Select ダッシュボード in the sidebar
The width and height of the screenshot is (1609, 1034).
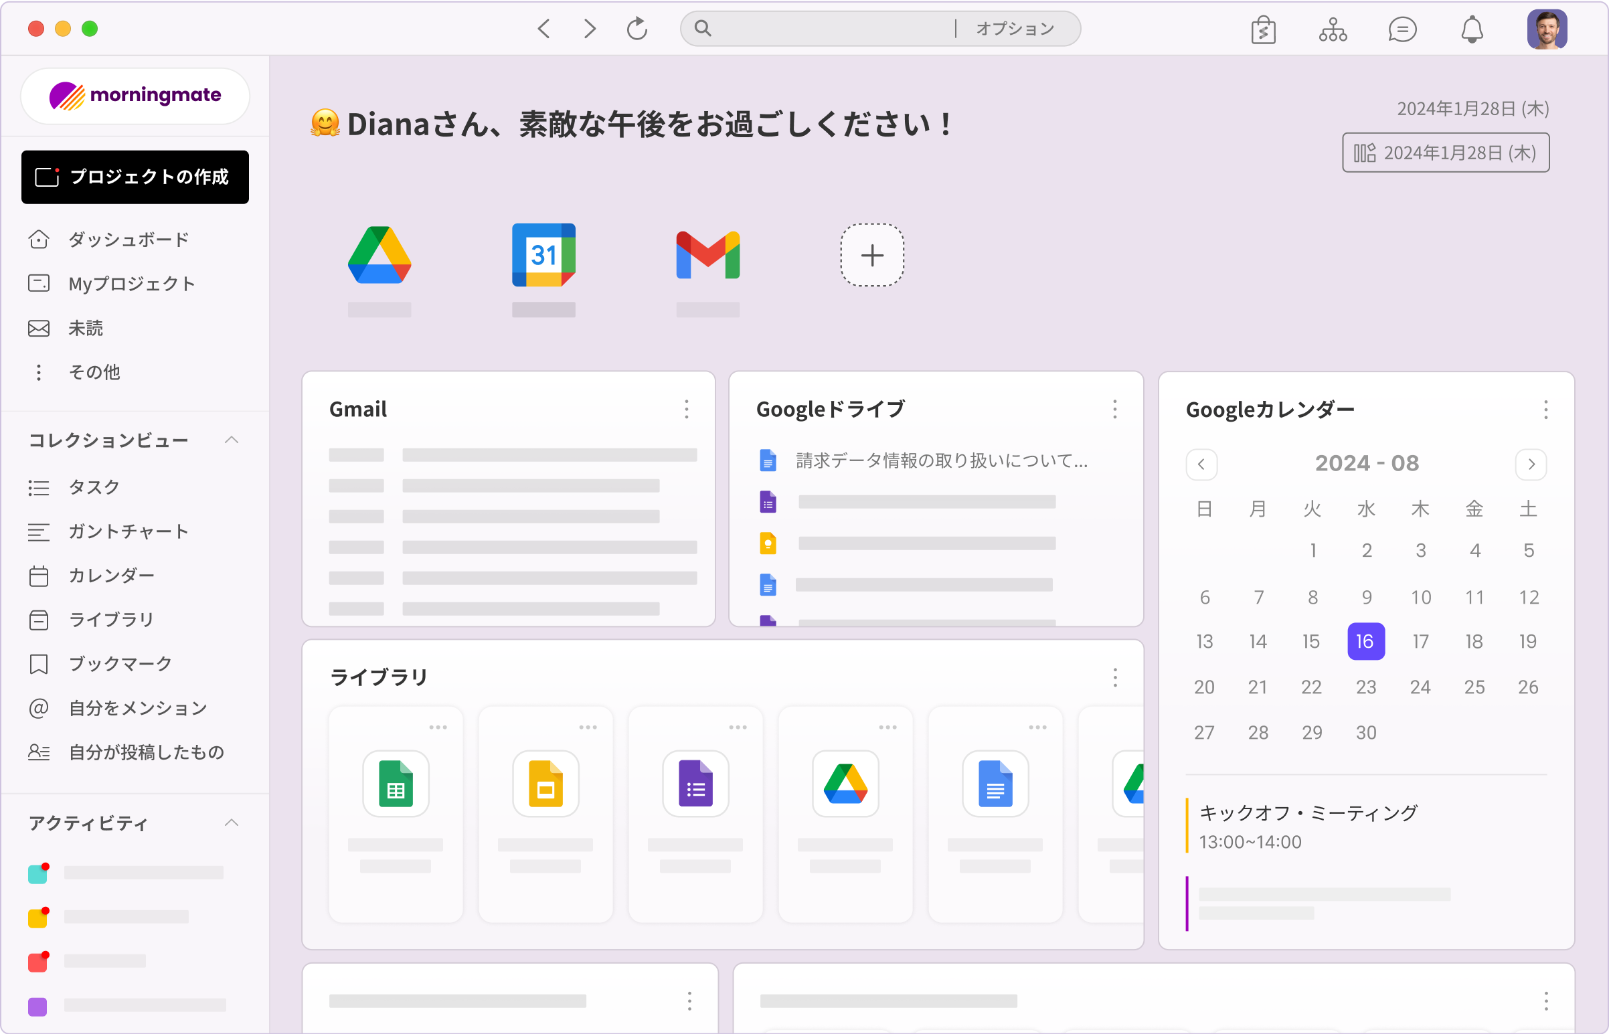coord(128,239)
